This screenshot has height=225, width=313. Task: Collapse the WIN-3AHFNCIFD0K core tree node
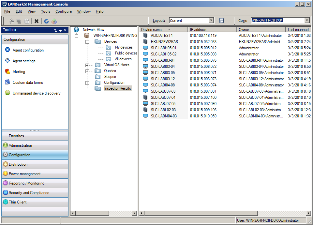(76, 36)
